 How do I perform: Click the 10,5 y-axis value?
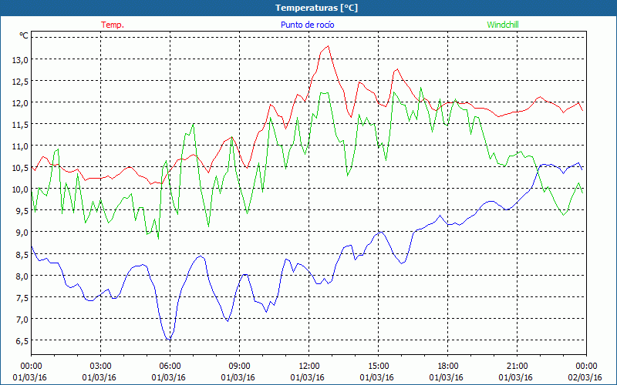tap(21, 168)
